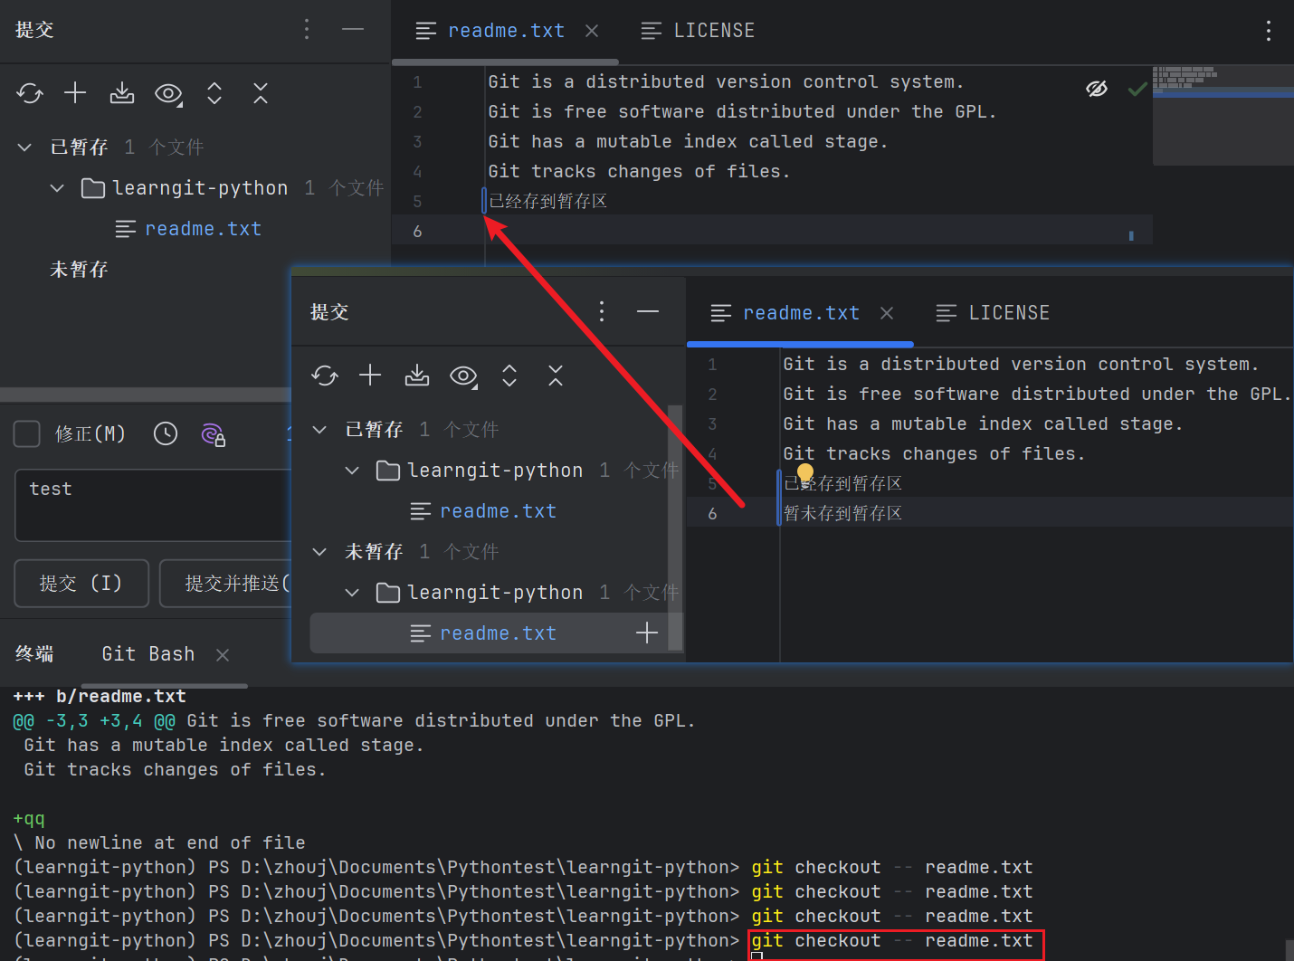
Task: Click the 提交 (I) commit button
Action: [81, 584]
